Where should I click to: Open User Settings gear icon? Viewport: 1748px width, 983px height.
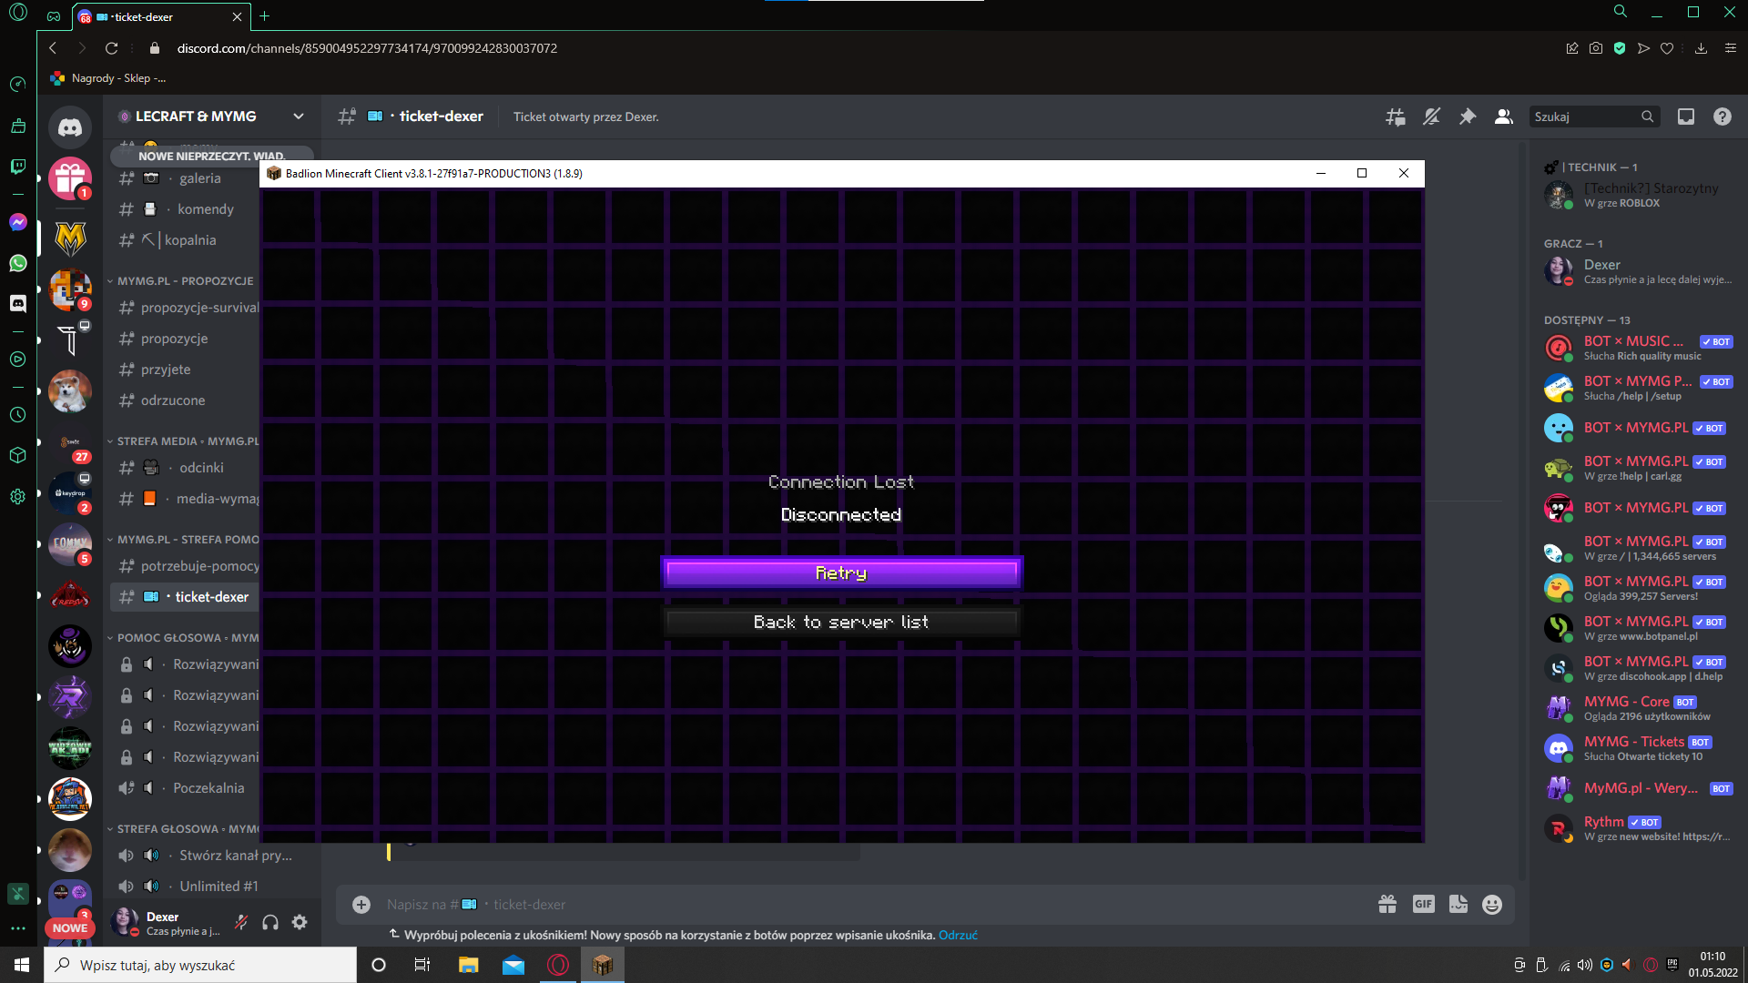click(x=300, y=922)
